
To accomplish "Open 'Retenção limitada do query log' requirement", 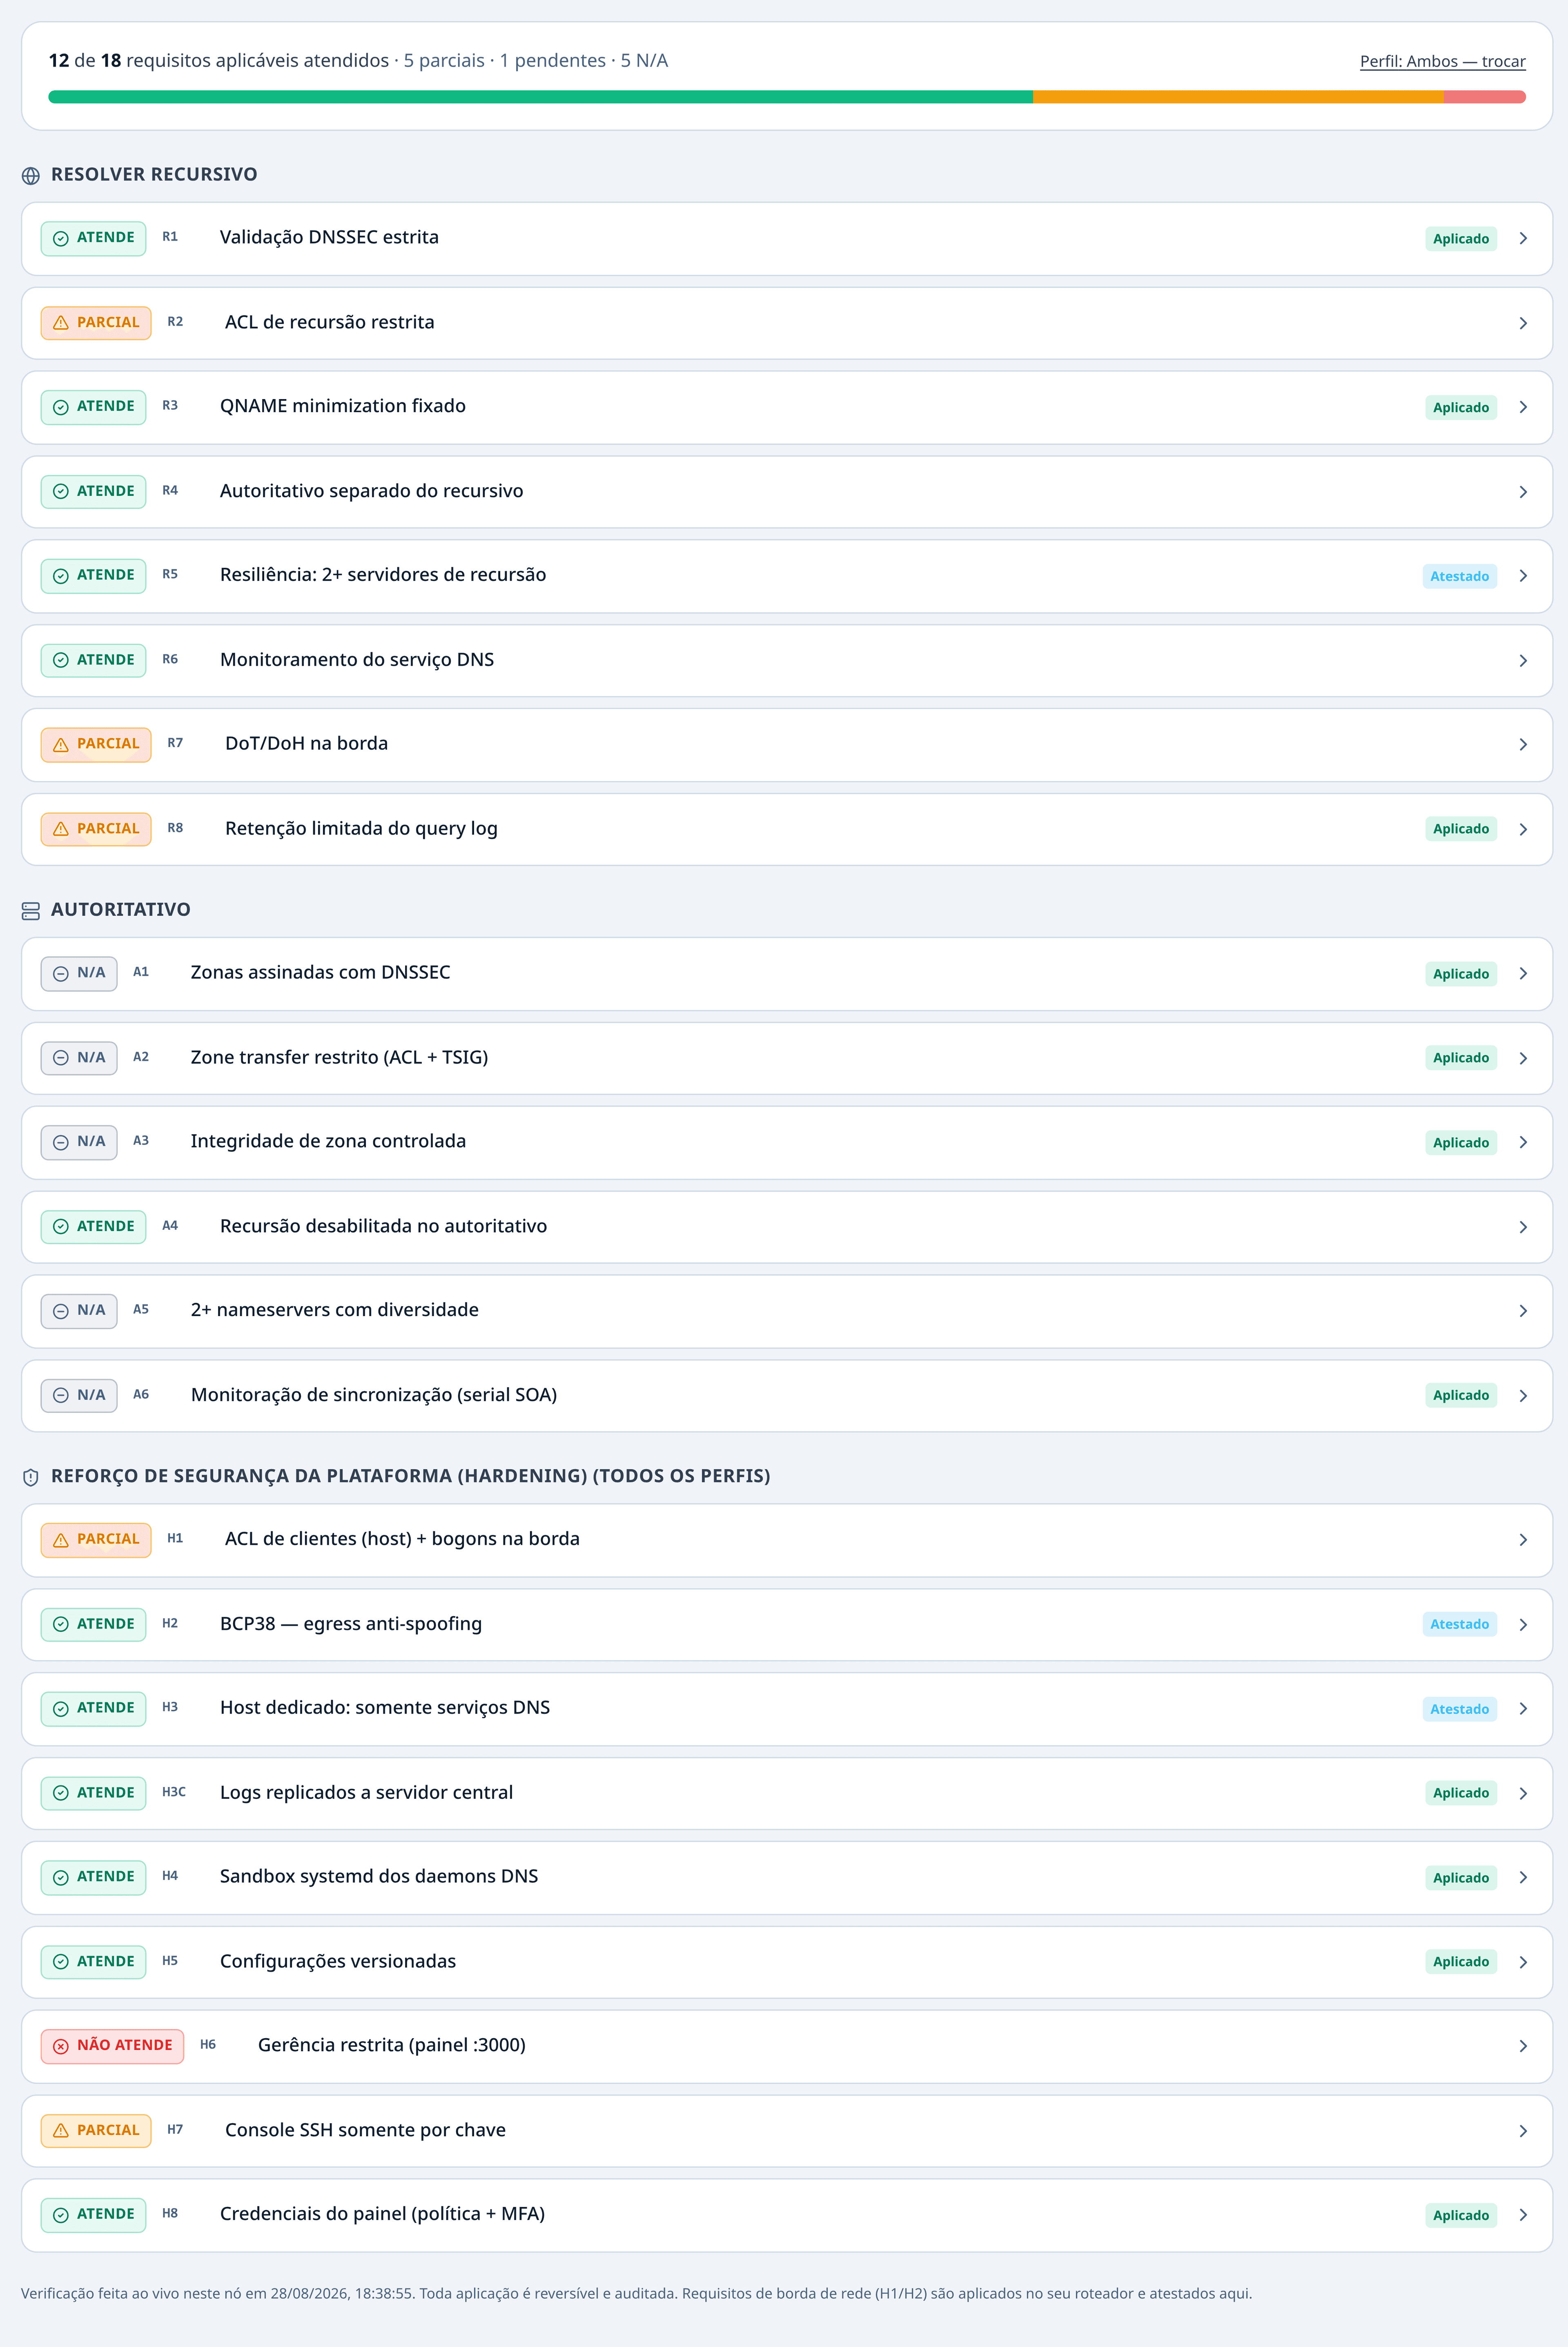I will click(x=787, y=829).
